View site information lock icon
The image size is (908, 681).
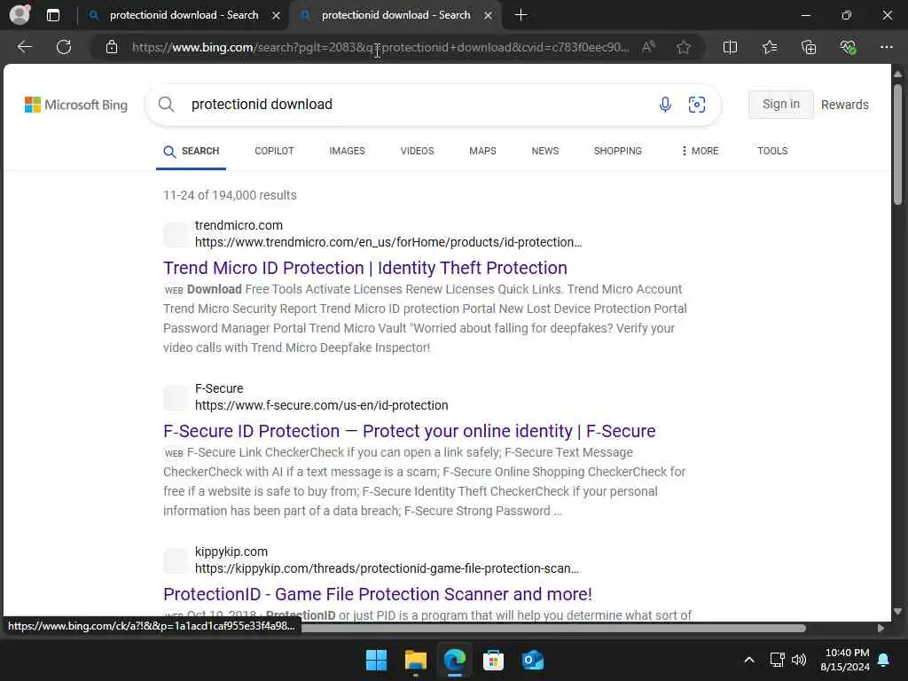(x=112, y=47)
